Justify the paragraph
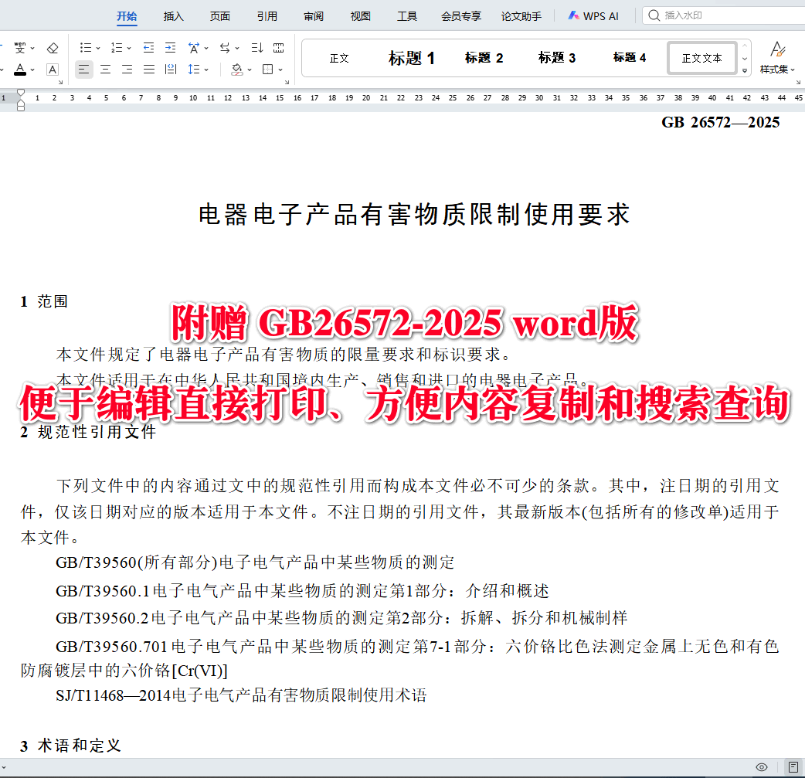805x778 pixels. point(149,70)
